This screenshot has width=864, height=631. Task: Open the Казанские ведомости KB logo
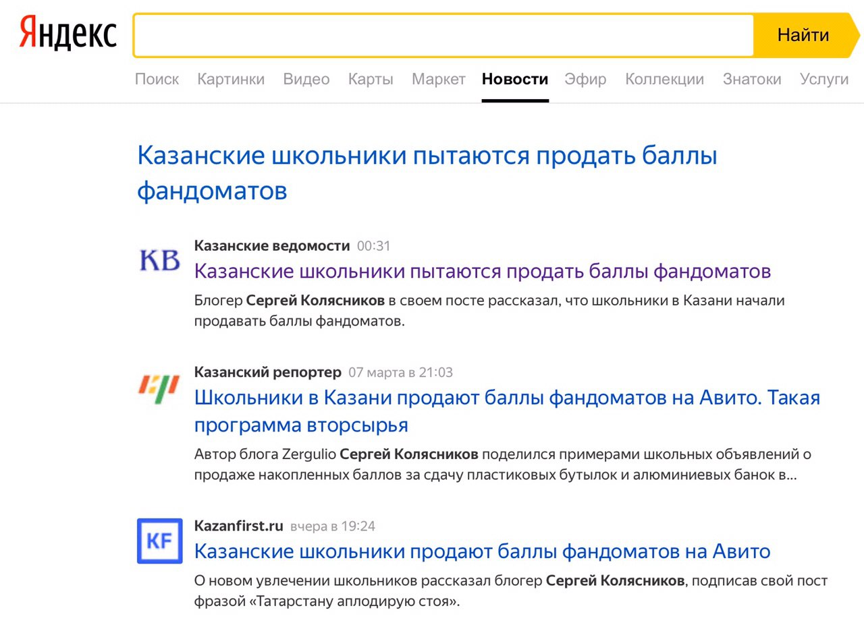pyautogui.click(x=159, y=260)
